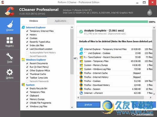Uncheck Temporary Internet Files
This screenshot has width=157, height=117.
(x=27, y=31)
